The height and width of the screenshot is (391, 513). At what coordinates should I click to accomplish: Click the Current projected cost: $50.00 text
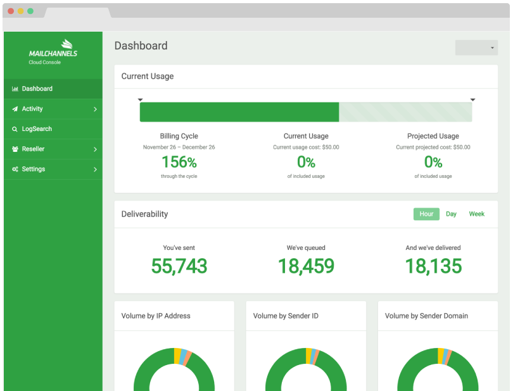tap(433, 147)
